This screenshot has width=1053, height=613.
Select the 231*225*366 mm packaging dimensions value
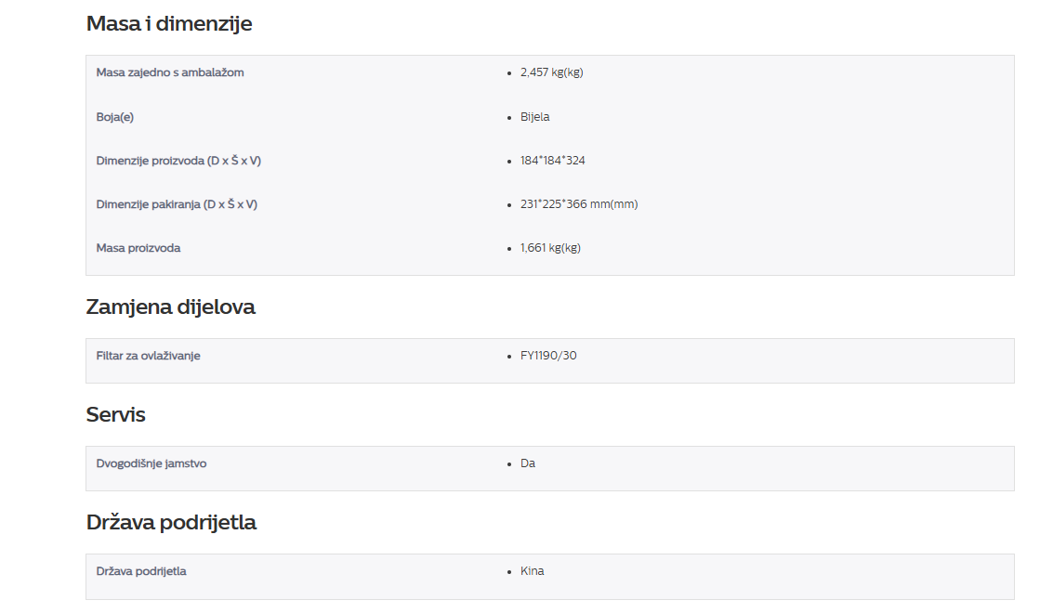coord(578,204)
